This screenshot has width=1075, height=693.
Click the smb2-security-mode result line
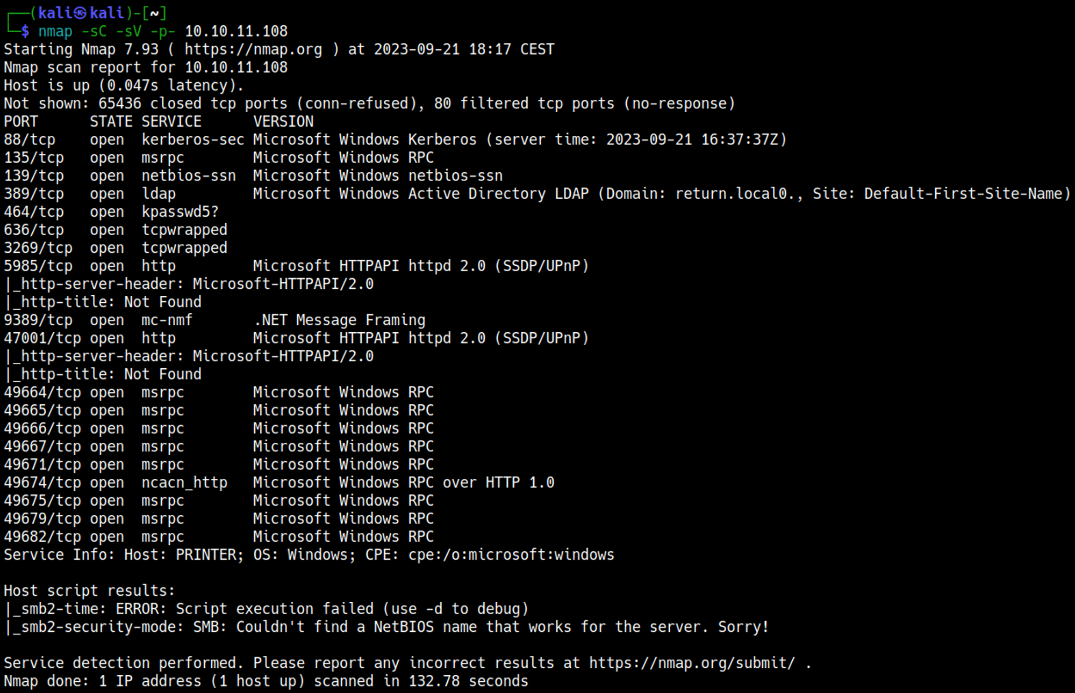(x=387, y=627)
